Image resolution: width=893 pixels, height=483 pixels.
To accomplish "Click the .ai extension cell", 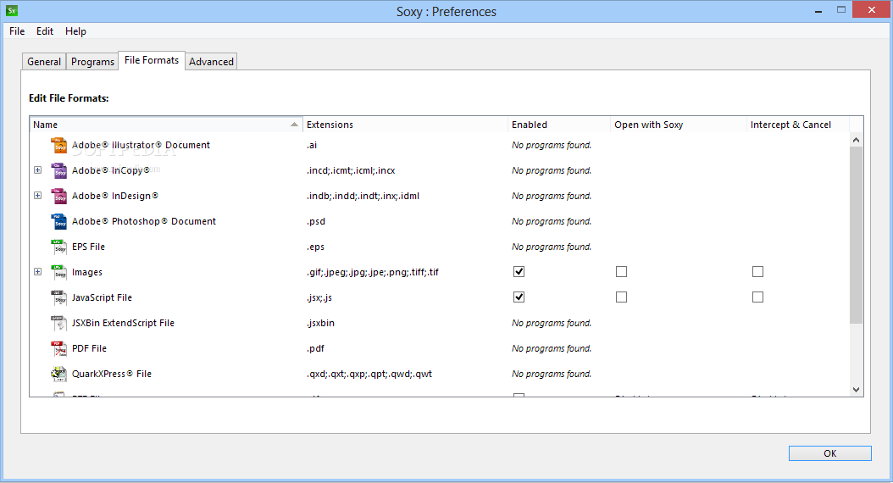I will [x=312, y=145].
